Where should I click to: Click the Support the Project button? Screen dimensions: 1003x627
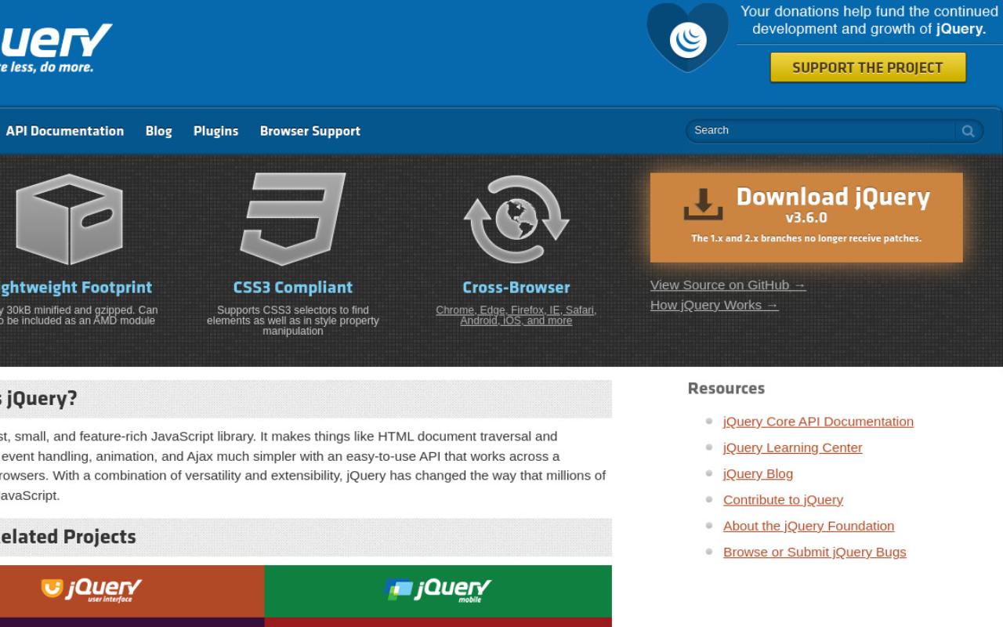point(867,67)
